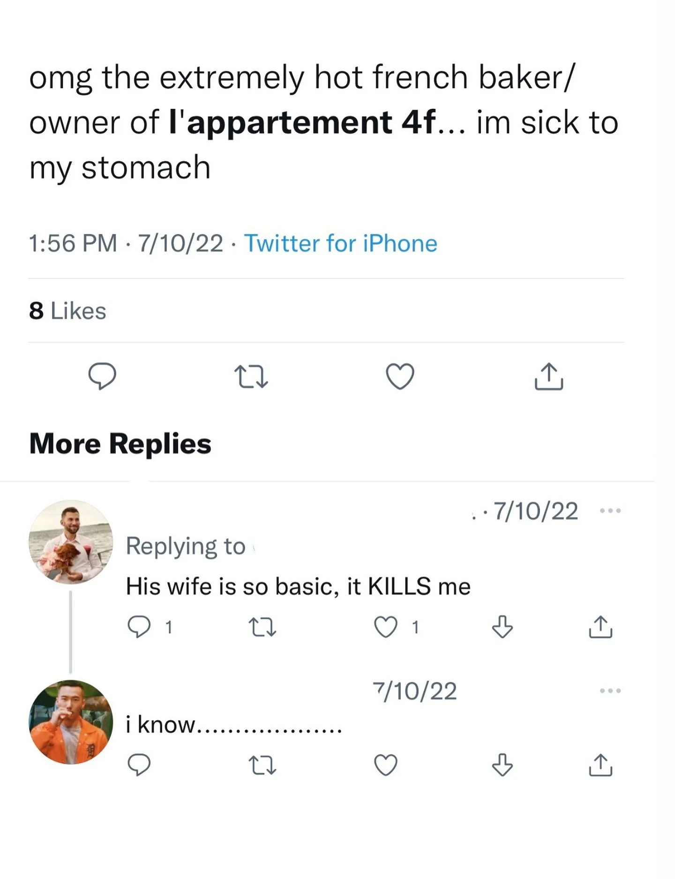This screenshot has width=675, height=879.
Task: Like the 'i know' reply
Action: point(386,766)
